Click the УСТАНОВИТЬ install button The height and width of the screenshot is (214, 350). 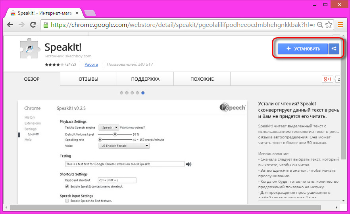(x=303, y=49)
